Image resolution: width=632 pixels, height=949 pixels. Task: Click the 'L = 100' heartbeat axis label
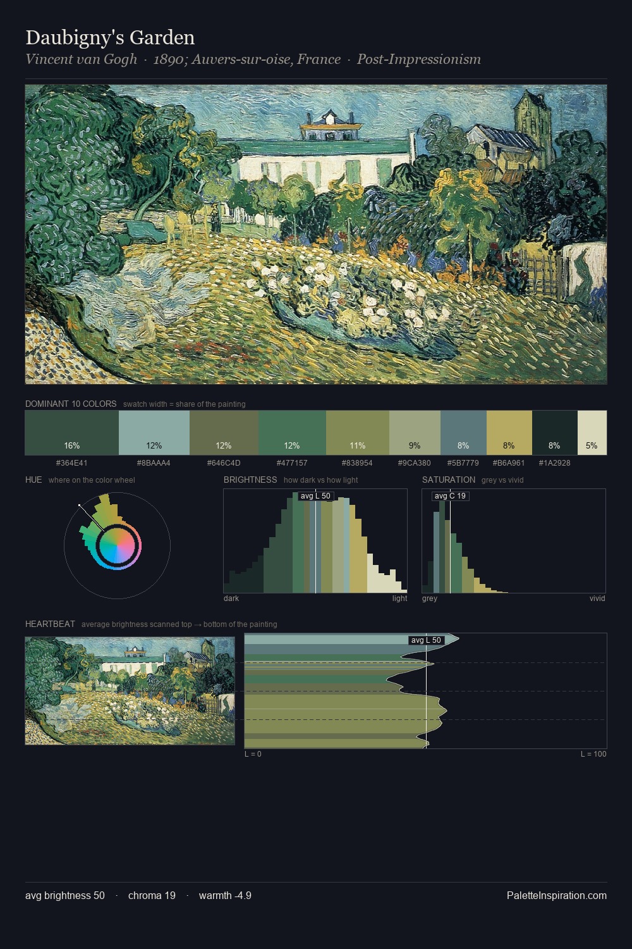point(593,754)
